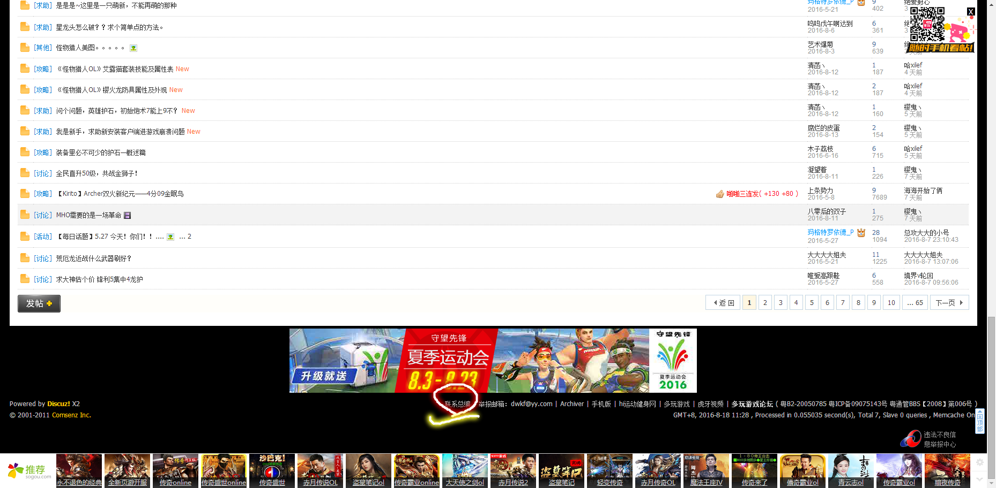
Task: Open thread 星龙头怎么破
Action: [x=109, y=27]
